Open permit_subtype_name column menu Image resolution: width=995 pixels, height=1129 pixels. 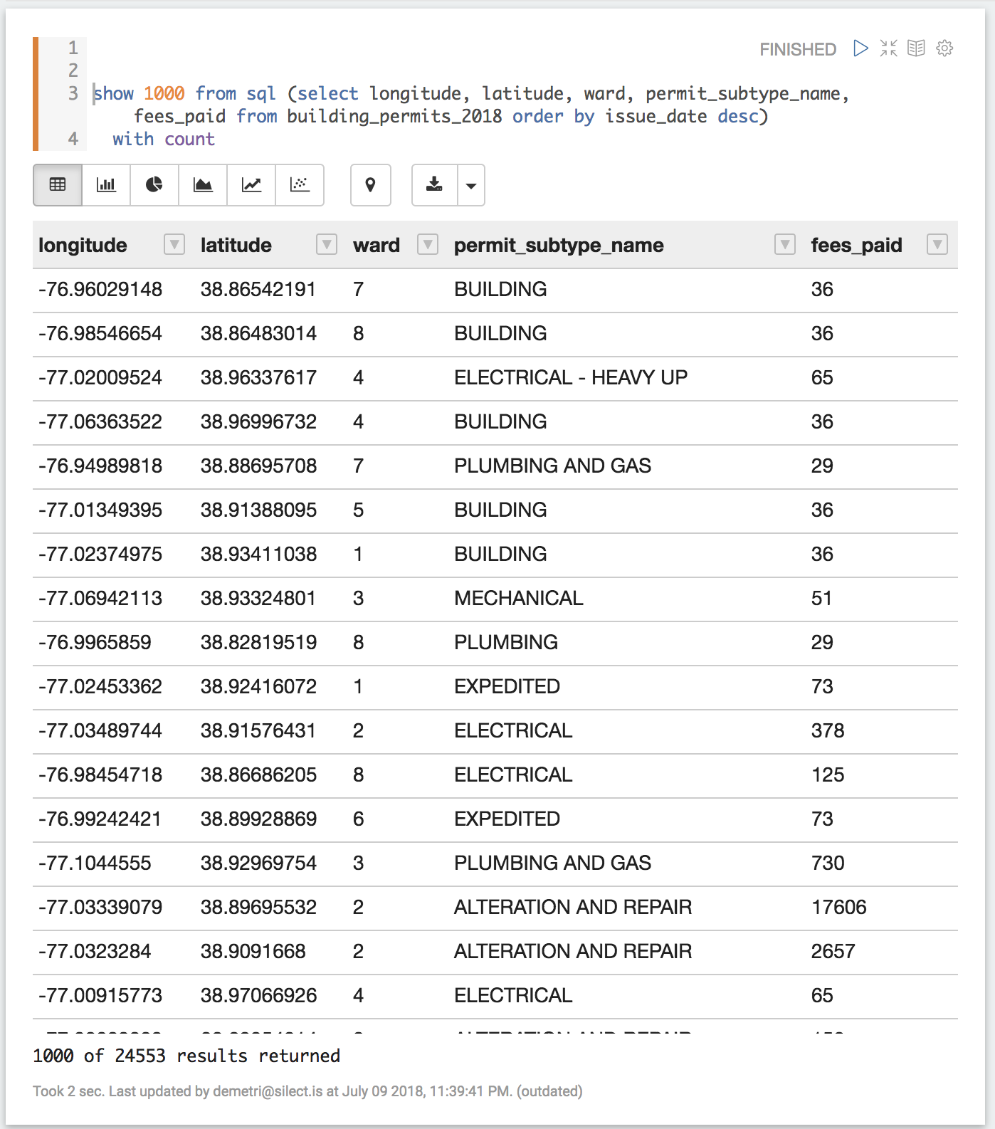(785, 245)
